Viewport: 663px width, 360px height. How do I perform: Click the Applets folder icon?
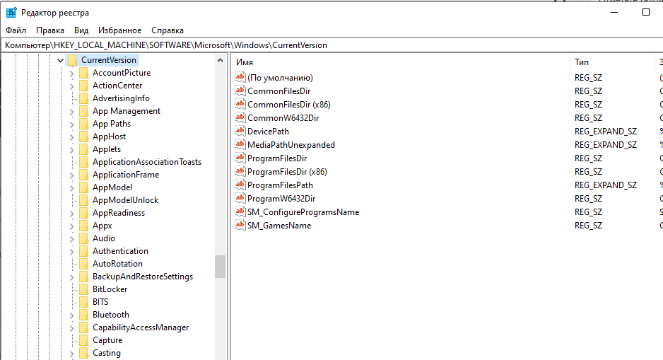coord(83,149)
